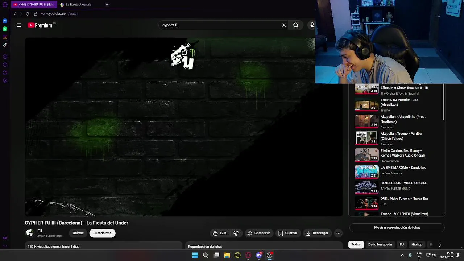Subscribe with the Suscribirme button
The width and height of the screenshot is (464, 261).
click(x=102, y=233)
